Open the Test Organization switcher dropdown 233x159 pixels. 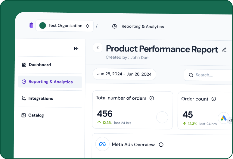coord(64,26)
